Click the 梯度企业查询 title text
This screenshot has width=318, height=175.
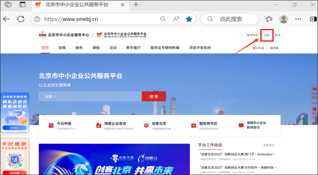115,123
